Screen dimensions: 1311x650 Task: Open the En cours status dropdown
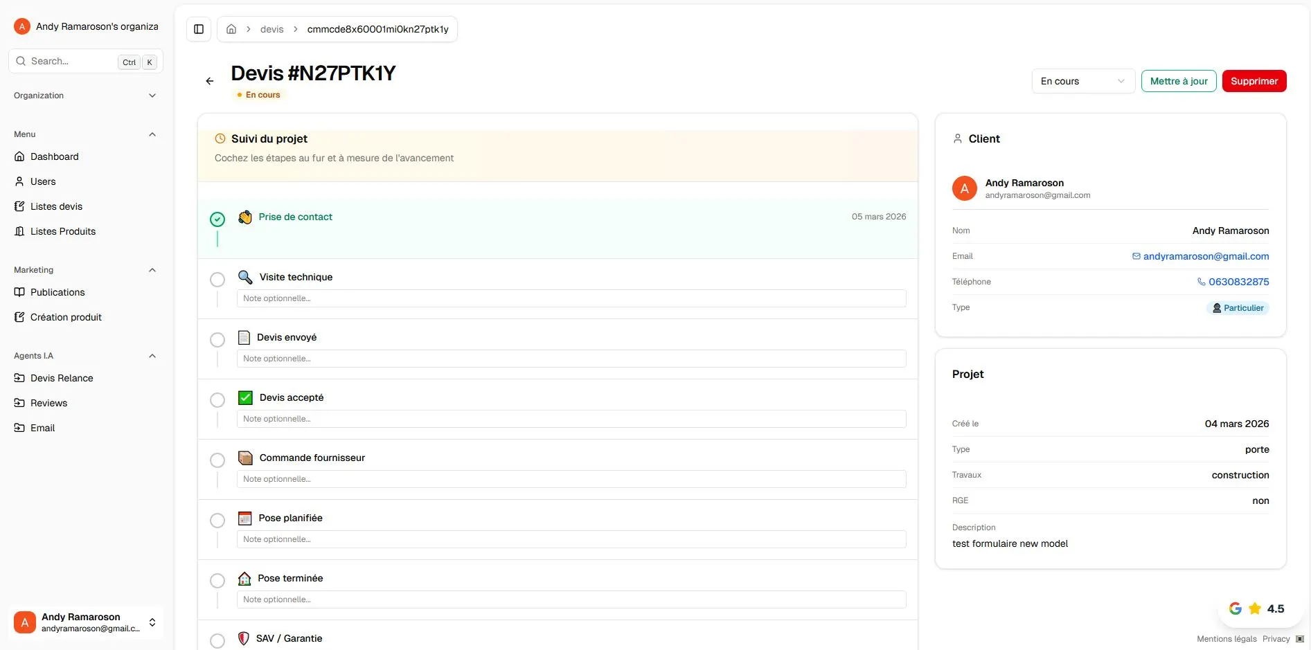pyautogui.click(x=1082, y=81)
